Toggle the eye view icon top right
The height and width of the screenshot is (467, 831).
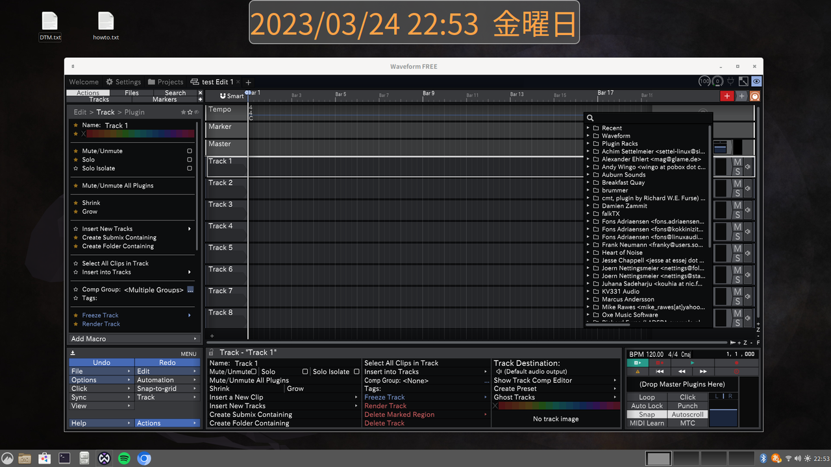tap(756, 81)
